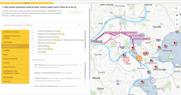Select Job Centers / Retail category
This screenshot has width=181, height=95.
(15, 46)
